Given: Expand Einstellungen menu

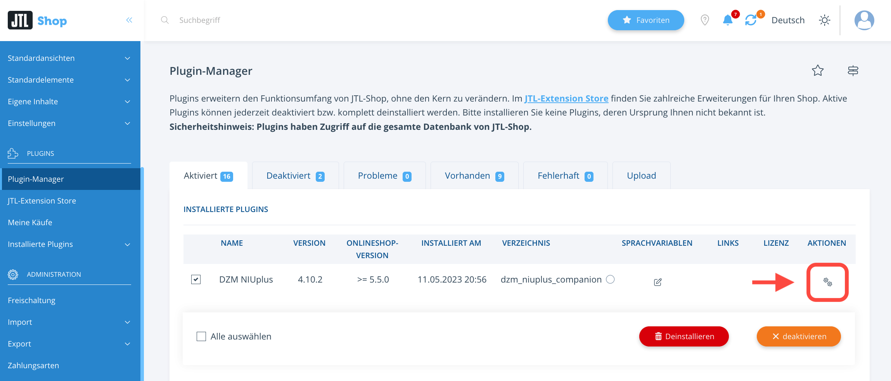Looking at the screenshot, I should pyautogui.click(x=70, y=123).
